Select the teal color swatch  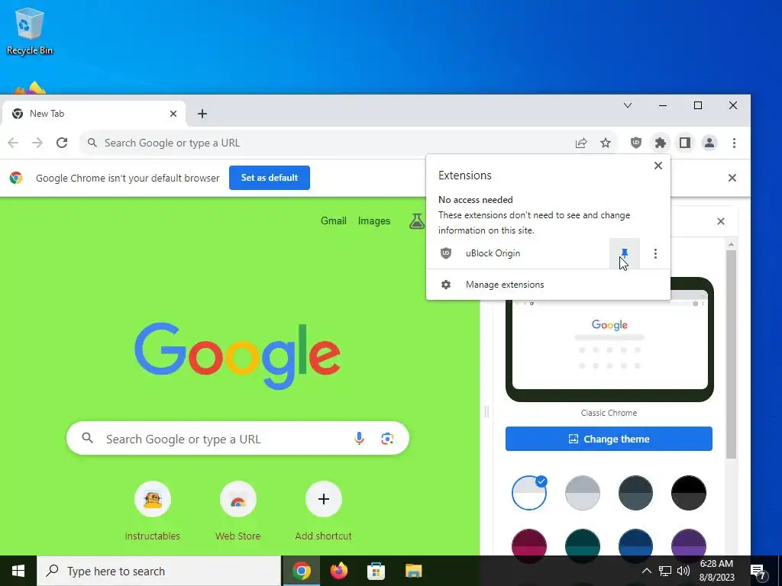pyautogui.click(x=583, y=543)
